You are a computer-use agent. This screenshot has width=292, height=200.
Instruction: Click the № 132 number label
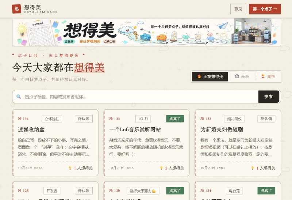pyautogui.click(x=206, y=119)
